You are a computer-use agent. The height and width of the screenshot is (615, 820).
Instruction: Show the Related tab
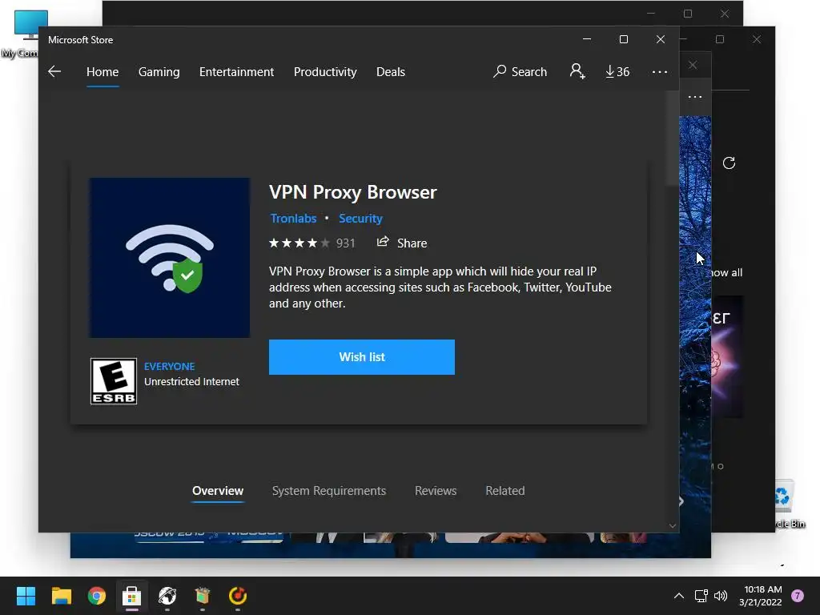tap(505, 491)
